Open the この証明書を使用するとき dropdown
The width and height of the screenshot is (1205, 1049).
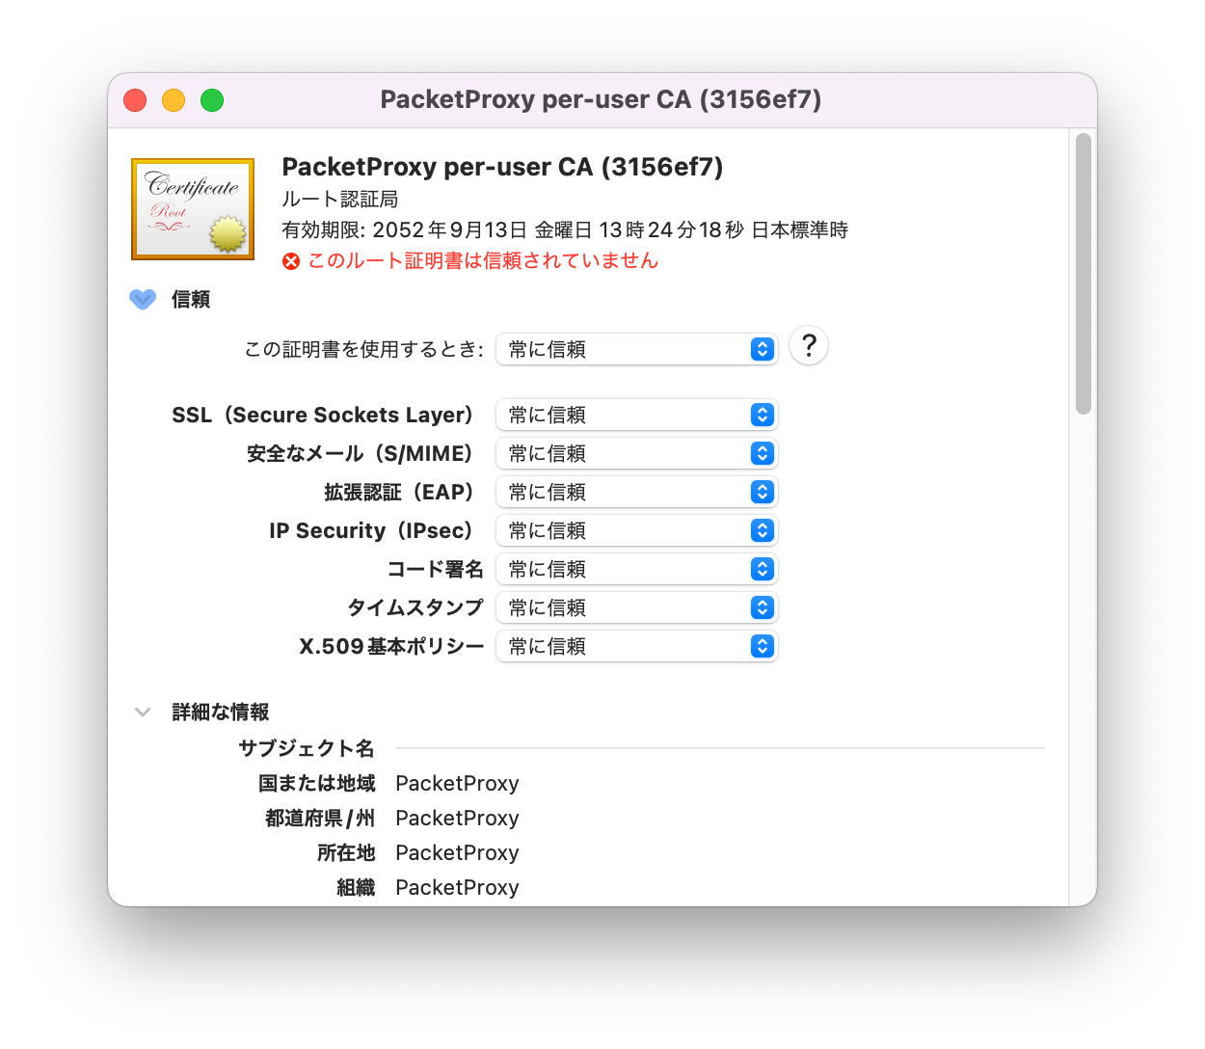(x=636, y=349)
